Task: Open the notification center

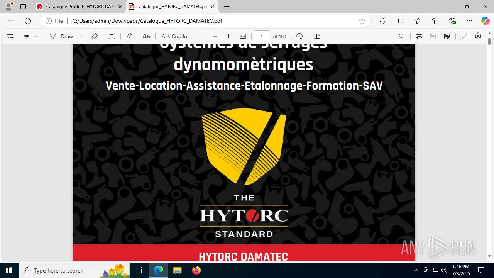Action: click(x=481, y=270)
